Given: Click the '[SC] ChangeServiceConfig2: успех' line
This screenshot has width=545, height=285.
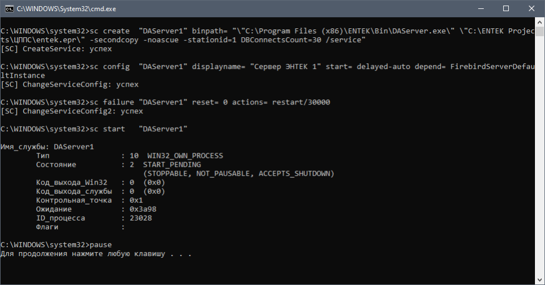Looking at the screenshot, I should [72, 112].
